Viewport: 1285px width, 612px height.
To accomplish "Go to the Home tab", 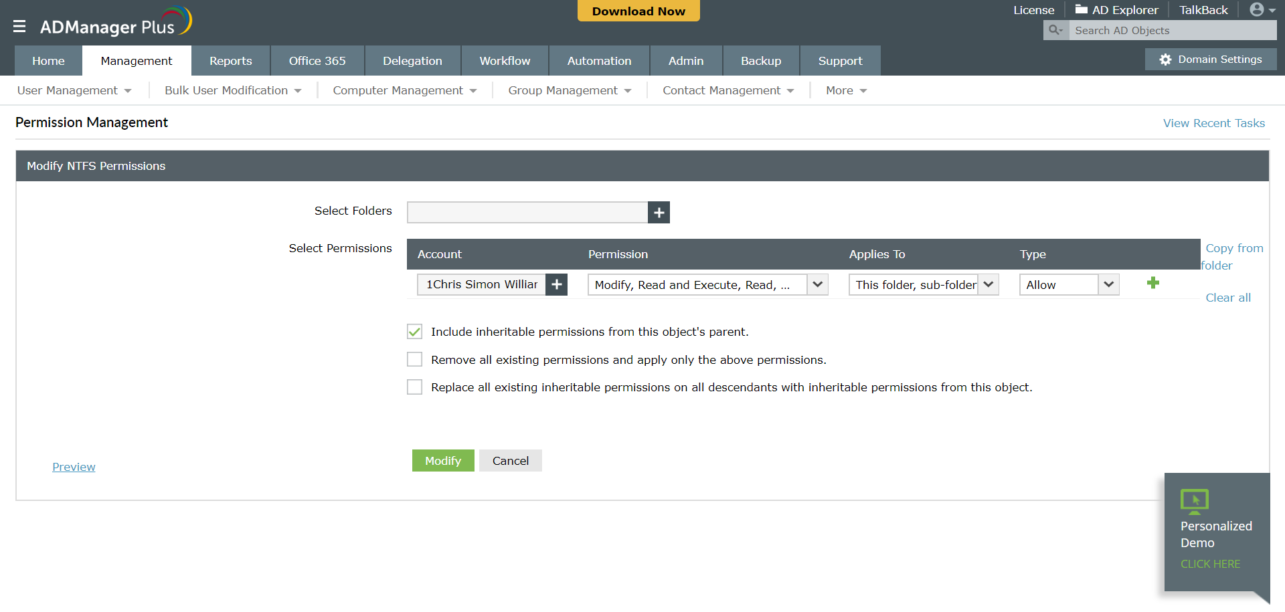I will click(48, 61).
